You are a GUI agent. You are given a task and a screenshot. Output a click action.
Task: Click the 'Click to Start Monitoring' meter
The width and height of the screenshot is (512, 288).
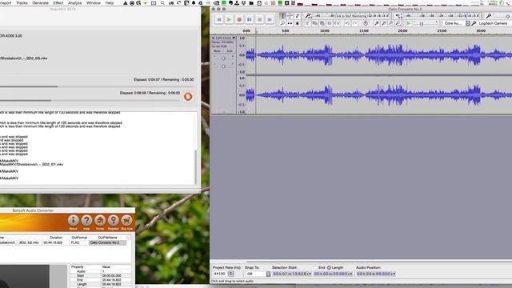tap(351, 16)
